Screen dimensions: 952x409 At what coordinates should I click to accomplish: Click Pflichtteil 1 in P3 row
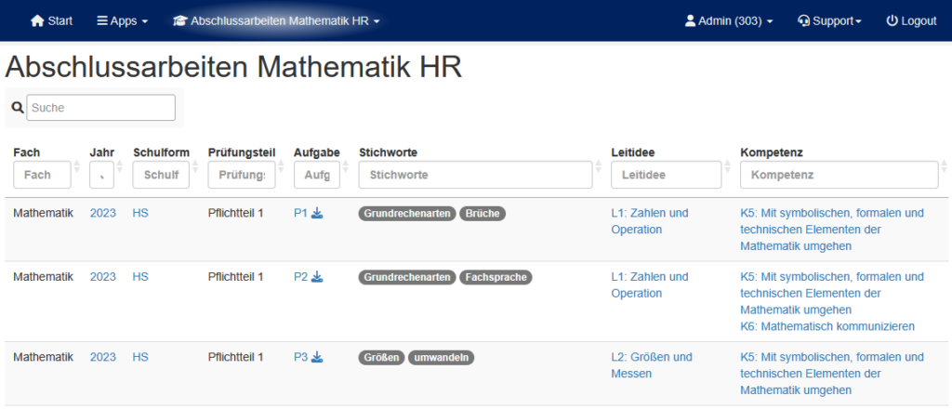point(235,357)
